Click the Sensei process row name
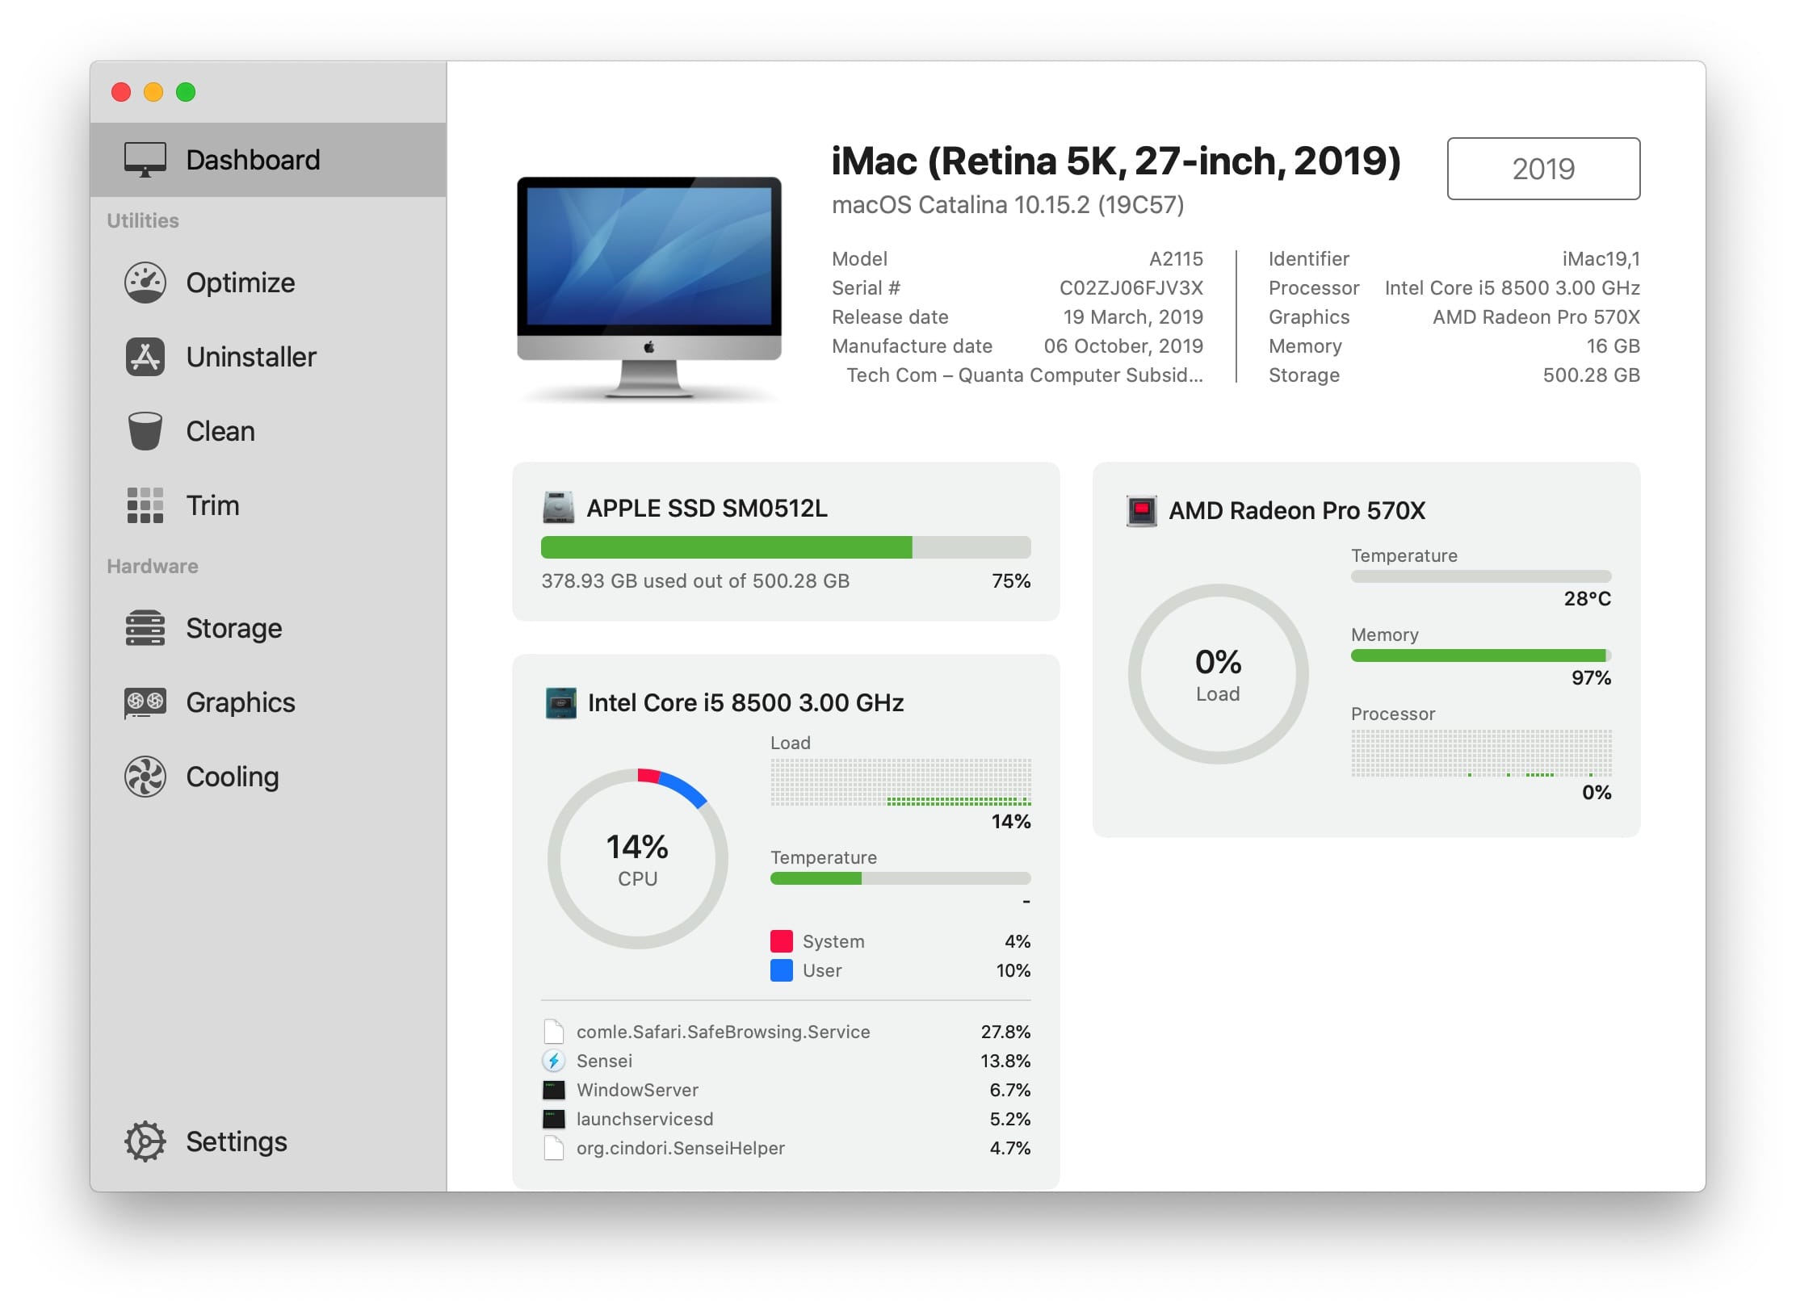 [604, 1061]
